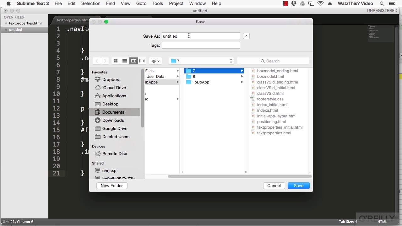Collapse the Save dialog with the caret button

tap(246, 36)
